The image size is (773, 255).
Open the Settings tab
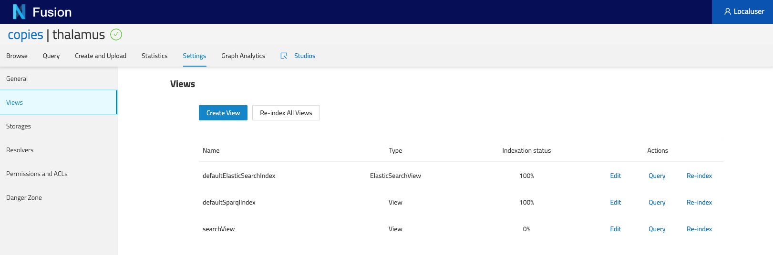(195, 56)
